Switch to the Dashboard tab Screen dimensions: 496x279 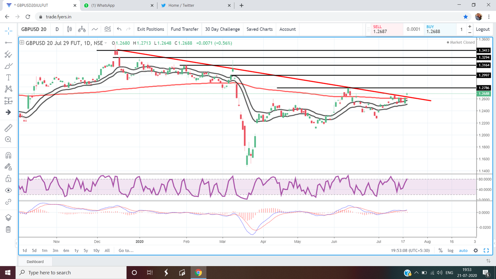coord(35,262)
